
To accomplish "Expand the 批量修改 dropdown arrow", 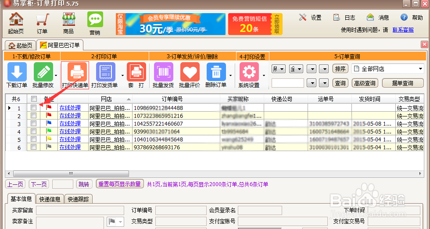I will (56, 75).
